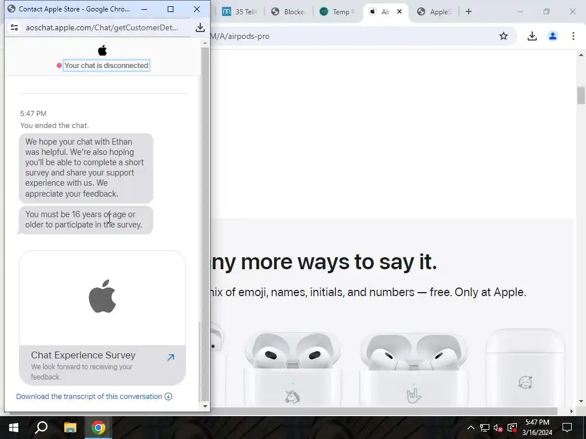Click the 'Your chat is disconnected' status text

click(x=106, y=65)
